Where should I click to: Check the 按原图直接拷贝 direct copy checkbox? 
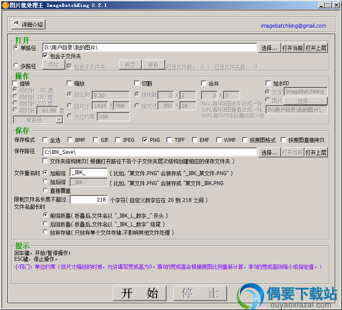[283, 140]
